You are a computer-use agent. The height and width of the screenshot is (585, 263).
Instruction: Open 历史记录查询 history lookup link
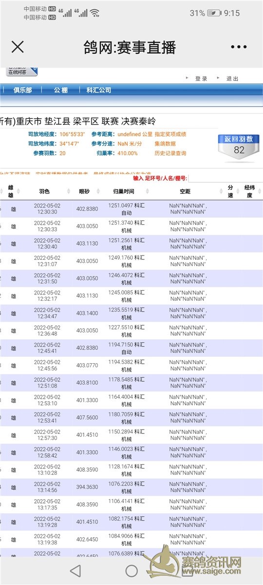[x=170, y=153]
